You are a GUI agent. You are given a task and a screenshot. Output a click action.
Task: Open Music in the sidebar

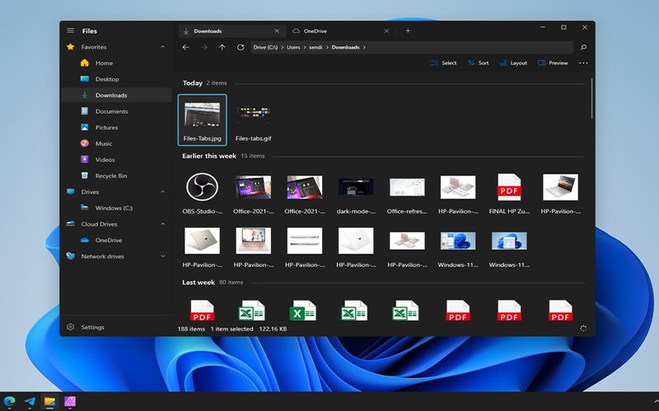tap(116, 143)
